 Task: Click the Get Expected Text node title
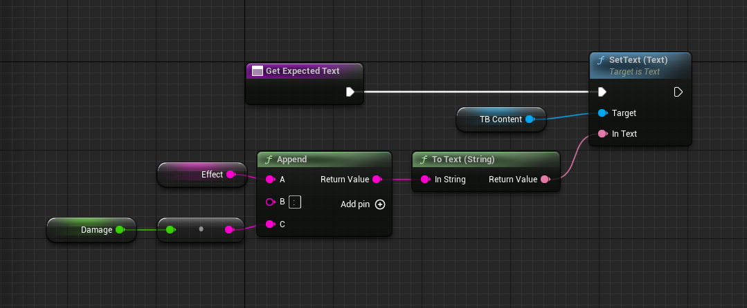(303, 71)
